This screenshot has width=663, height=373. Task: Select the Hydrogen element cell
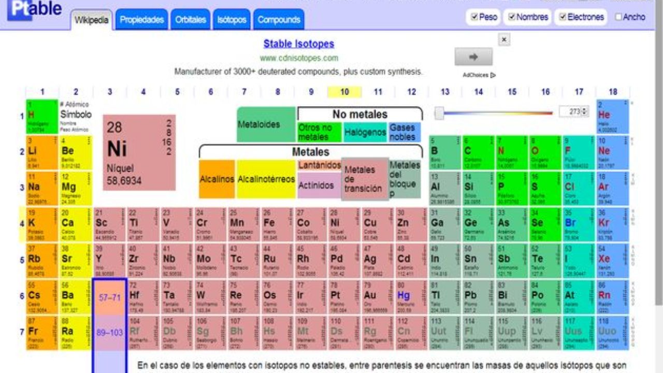(42, 117)
